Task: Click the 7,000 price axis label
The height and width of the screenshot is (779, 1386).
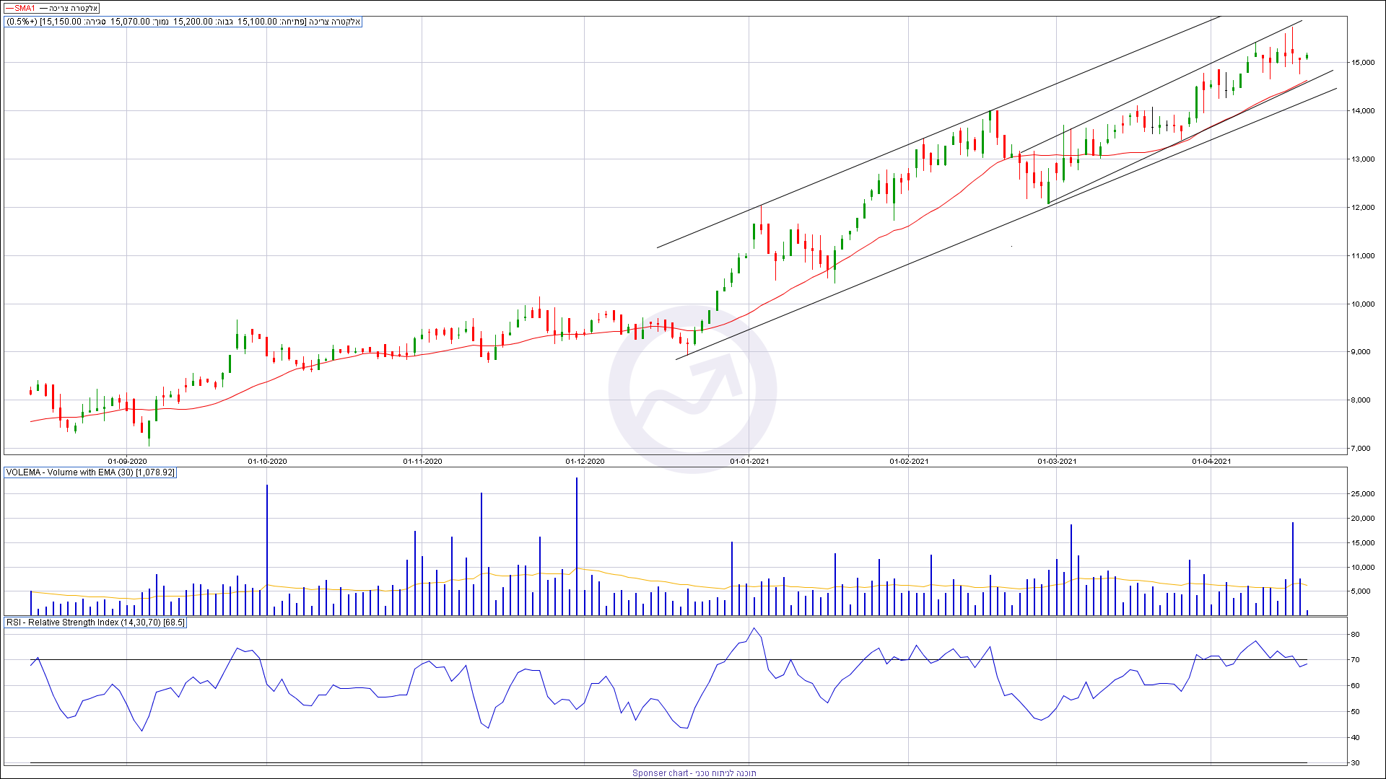Action: pyautogui.click(x=1361, y=449)
